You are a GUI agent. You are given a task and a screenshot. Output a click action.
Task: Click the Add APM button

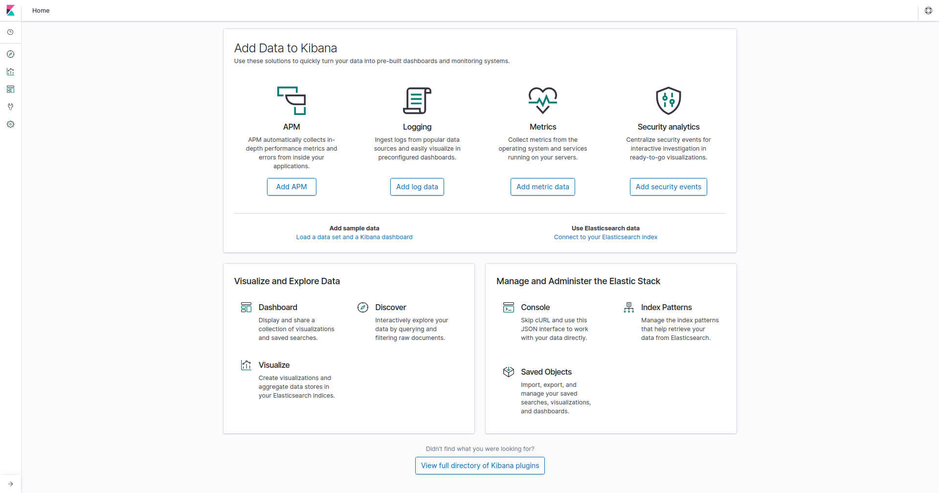tap(291, 186)
